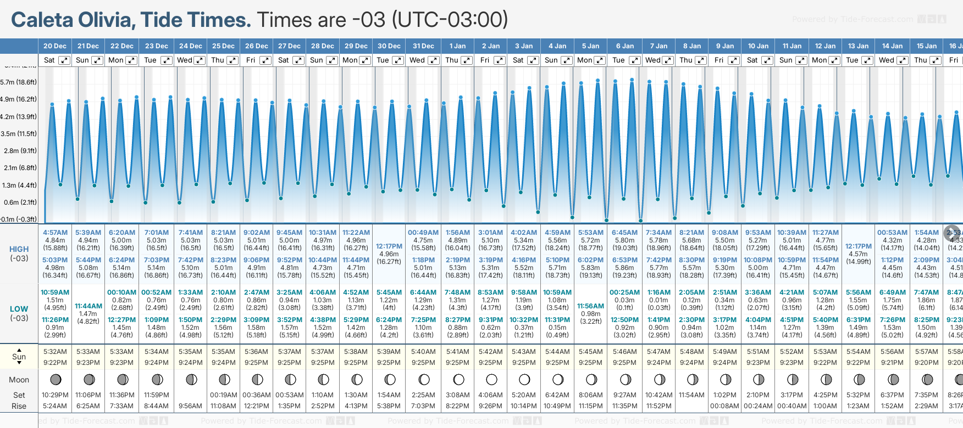Click the moon phase icon under 12 Jan

click(826, 379)
